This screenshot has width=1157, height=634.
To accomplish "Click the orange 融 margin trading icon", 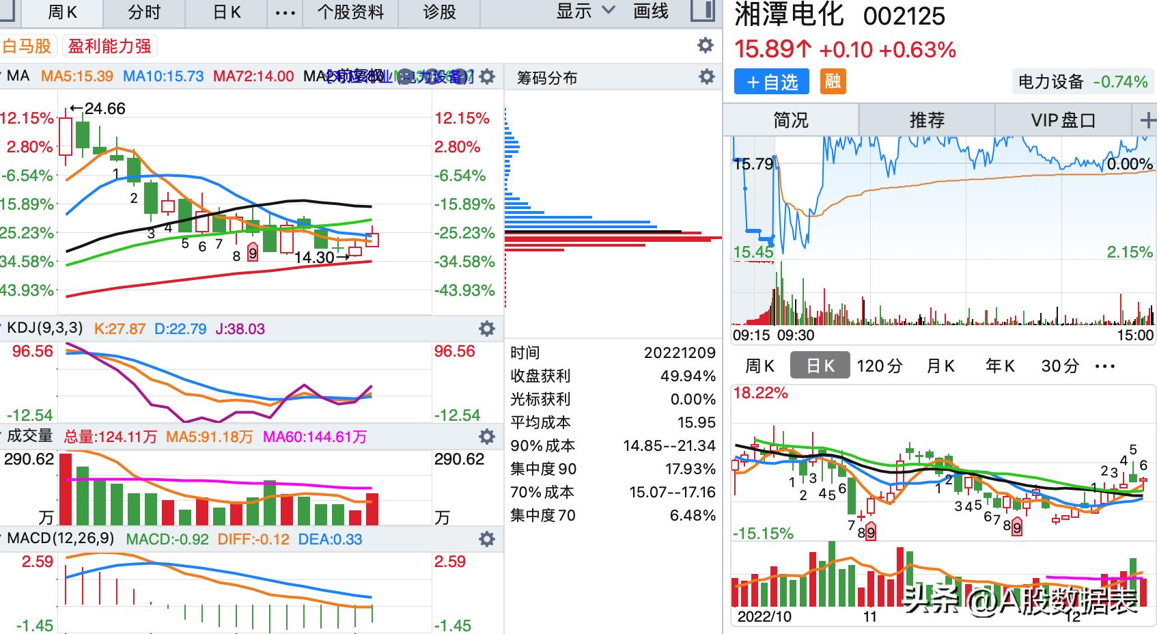I will pos(832,81).
